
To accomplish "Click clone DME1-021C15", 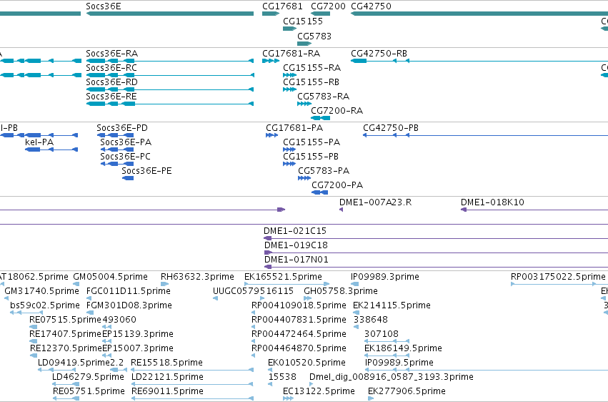I will [x=295, y=231].
